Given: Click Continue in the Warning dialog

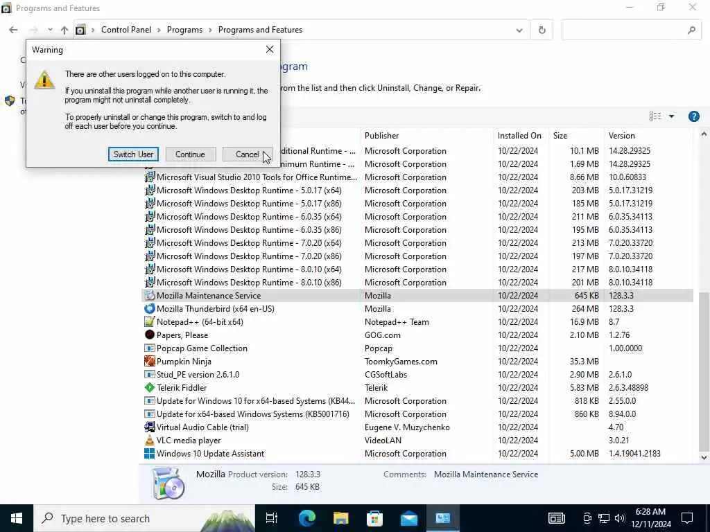Looking at the screenshot, I should pos(190,154).
